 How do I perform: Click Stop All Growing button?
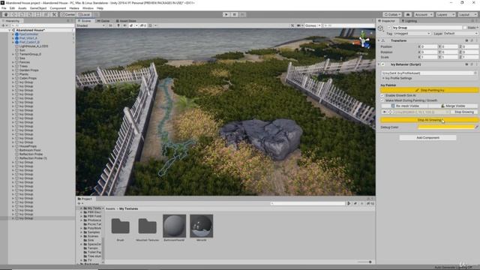(429, 120)
